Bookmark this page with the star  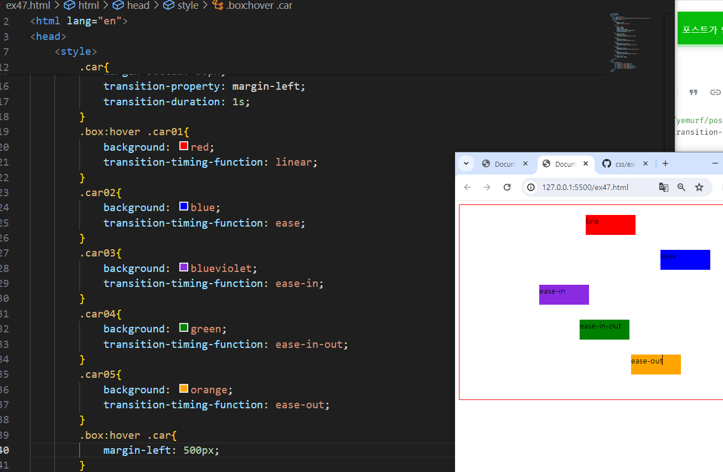coord(699,187)
